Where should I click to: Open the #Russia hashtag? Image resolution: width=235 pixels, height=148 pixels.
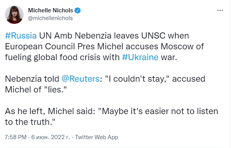(x=21, y=36)
